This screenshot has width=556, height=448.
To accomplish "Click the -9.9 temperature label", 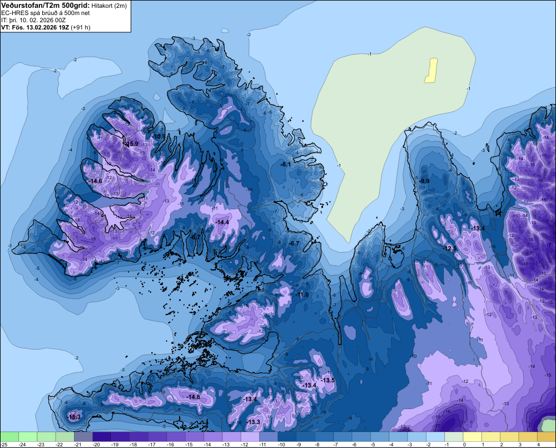I will coord(424,181).
